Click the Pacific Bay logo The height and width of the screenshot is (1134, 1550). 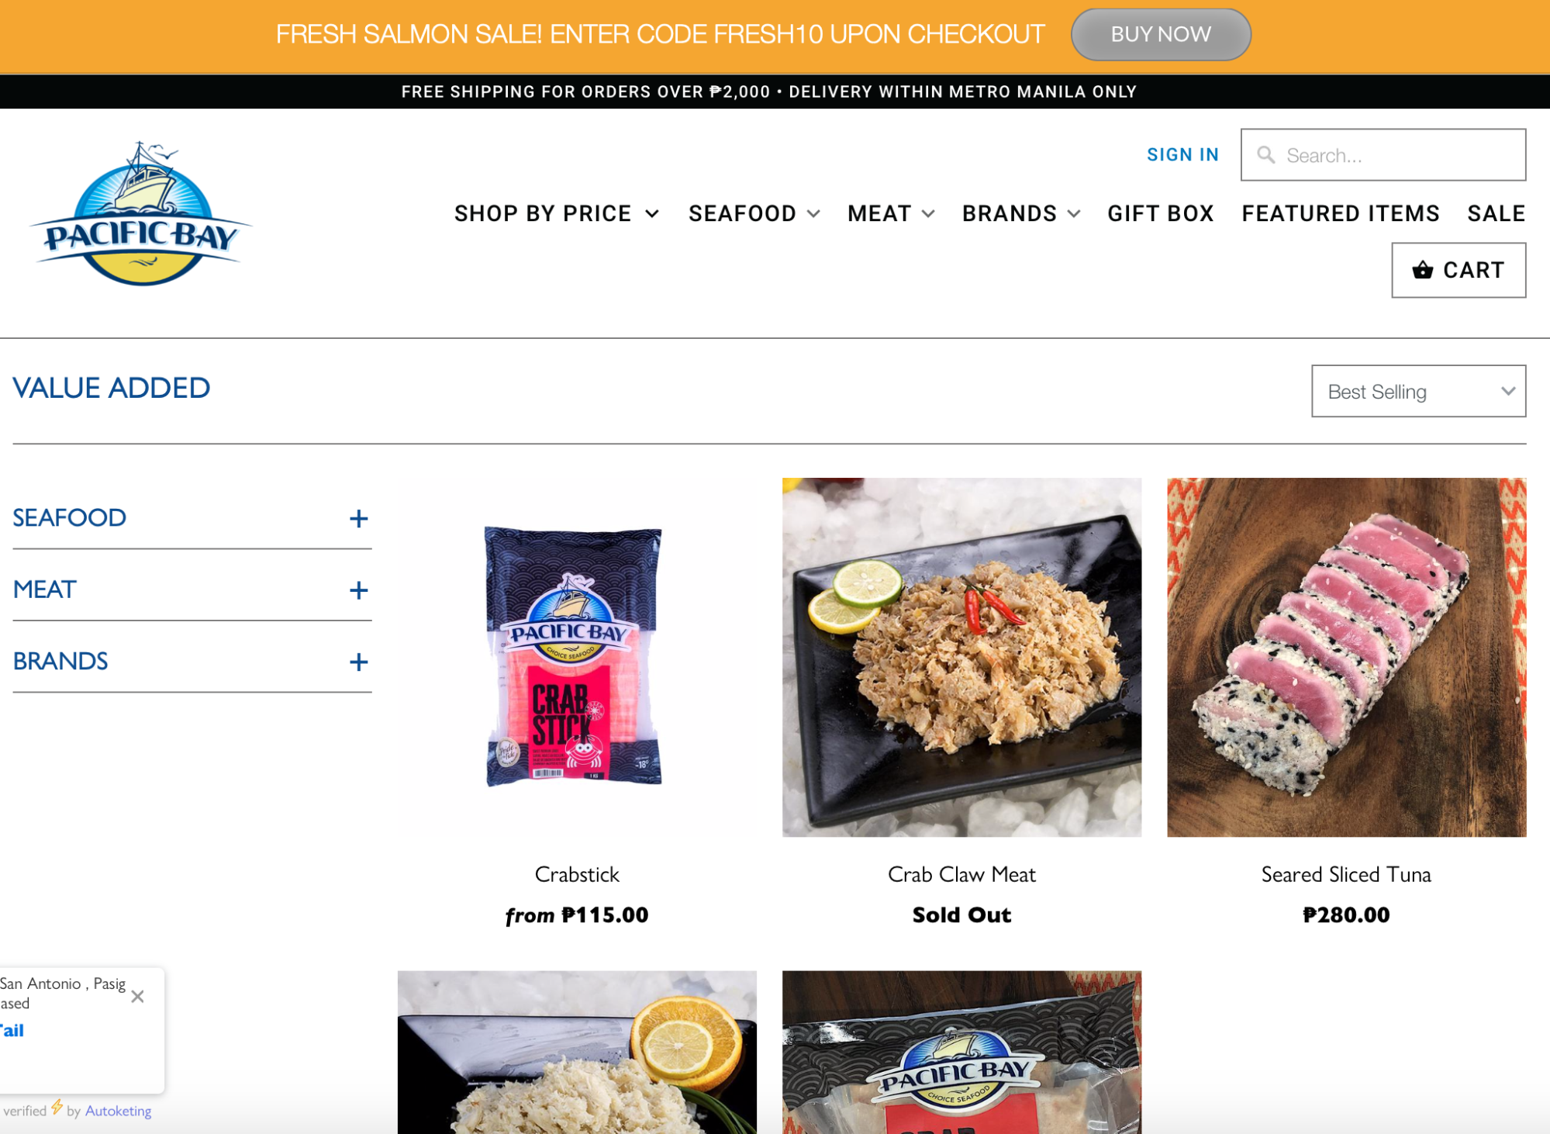140,213
